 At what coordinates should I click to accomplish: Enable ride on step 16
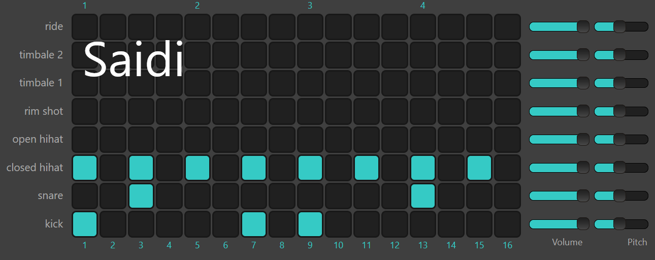[507, 27]
